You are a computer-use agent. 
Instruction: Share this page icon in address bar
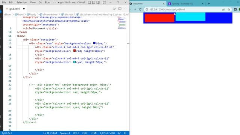tap(223, 9)
